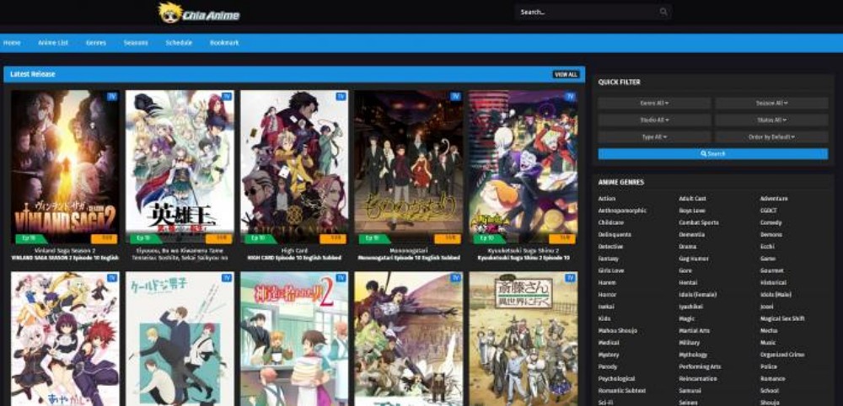
Task: Open the poster with 斎藤さん sign
Action: pos(524,339)
